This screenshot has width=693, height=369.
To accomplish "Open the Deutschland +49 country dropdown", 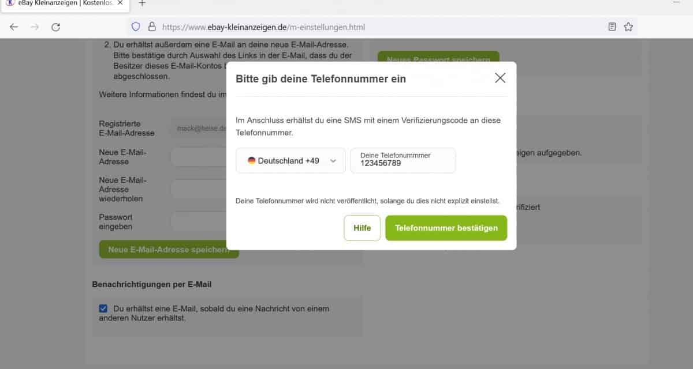I will 290,160.
